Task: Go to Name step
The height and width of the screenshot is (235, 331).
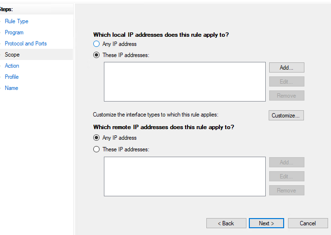Action: coord(12,88)
